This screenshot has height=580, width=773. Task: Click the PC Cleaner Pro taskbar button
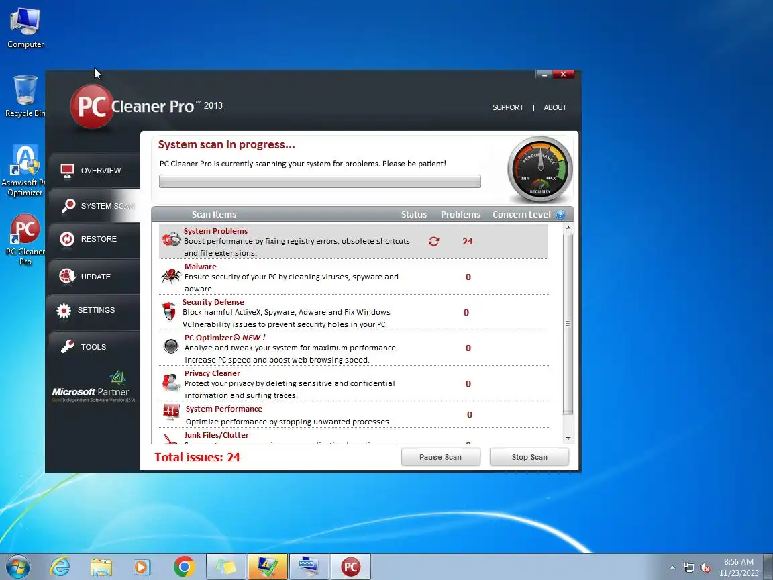(350, 567)
